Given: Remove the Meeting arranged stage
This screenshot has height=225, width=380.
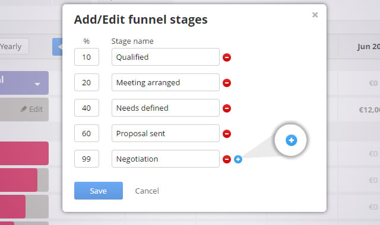Looking at the screenshot, I should [x=227, y=83].
